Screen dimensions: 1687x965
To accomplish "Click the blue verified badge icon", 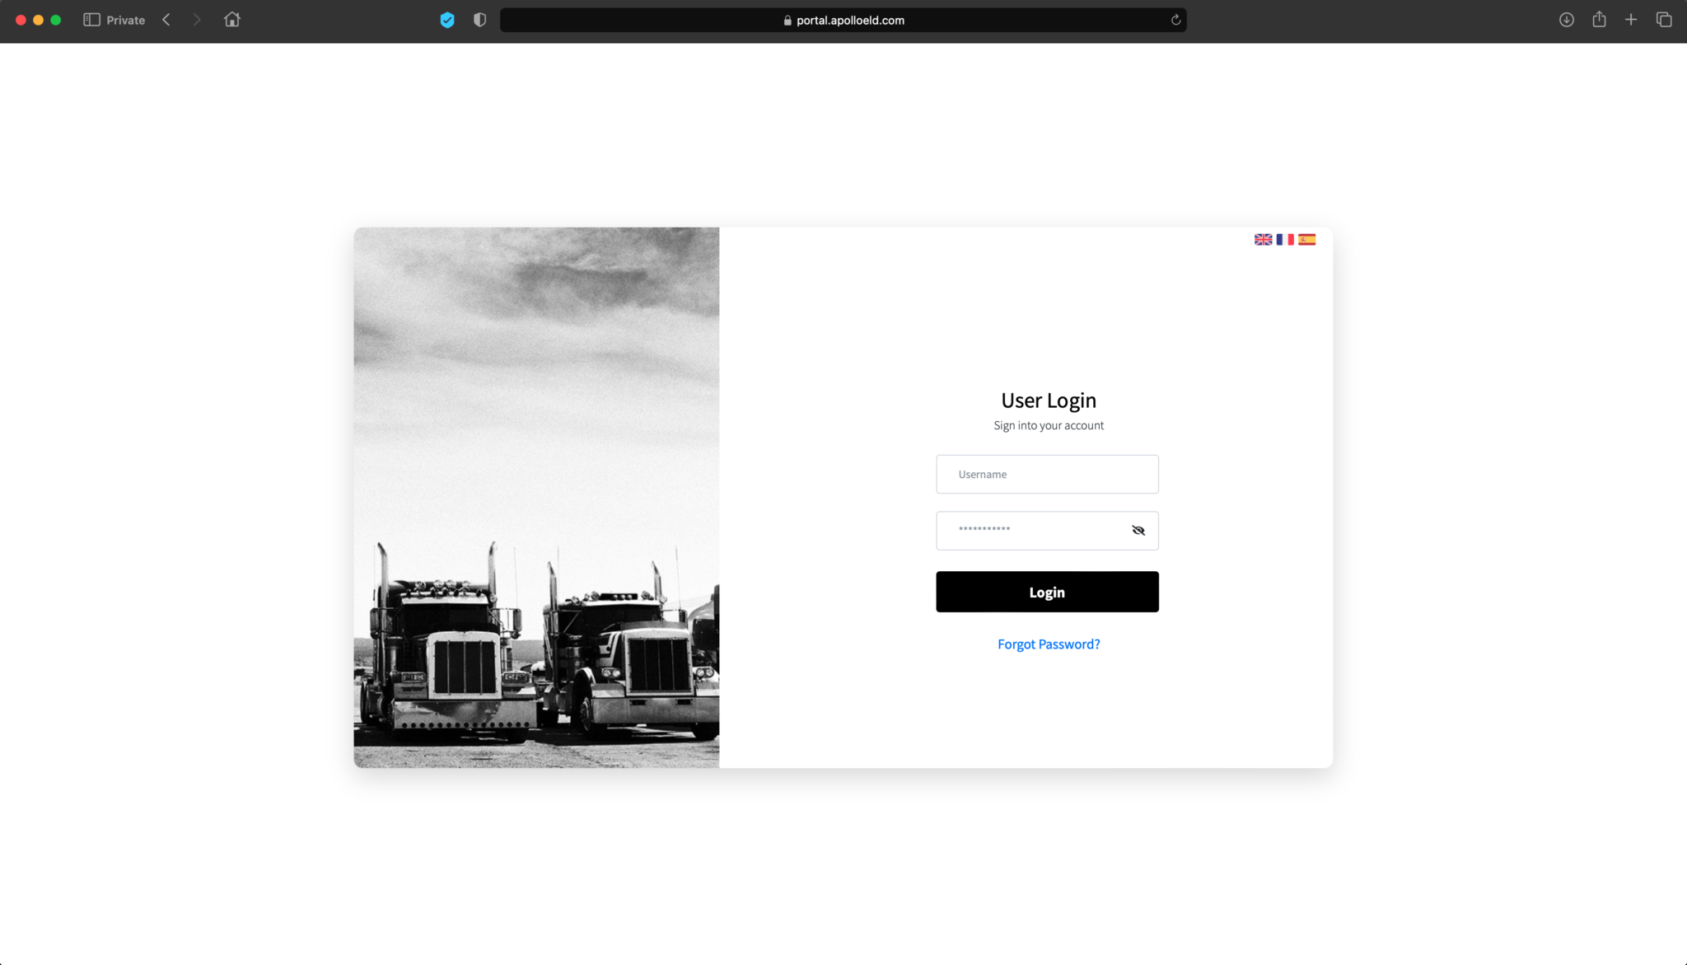I will pyautogui.click(x=447, y=20).
